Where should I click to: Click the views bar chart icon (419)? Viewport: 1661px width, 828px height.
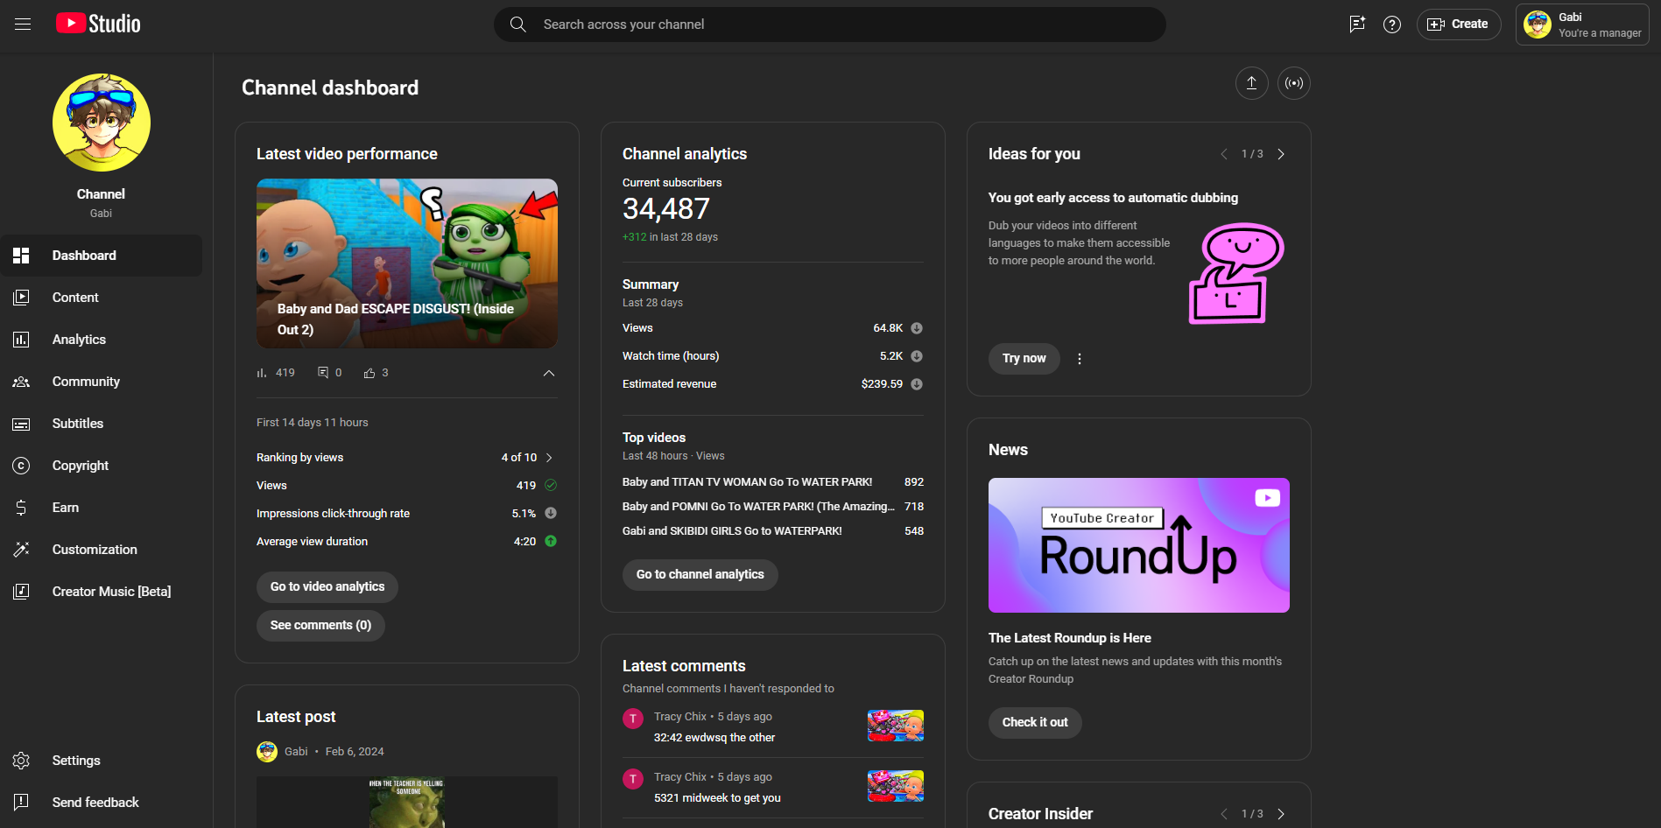(262, 373)
